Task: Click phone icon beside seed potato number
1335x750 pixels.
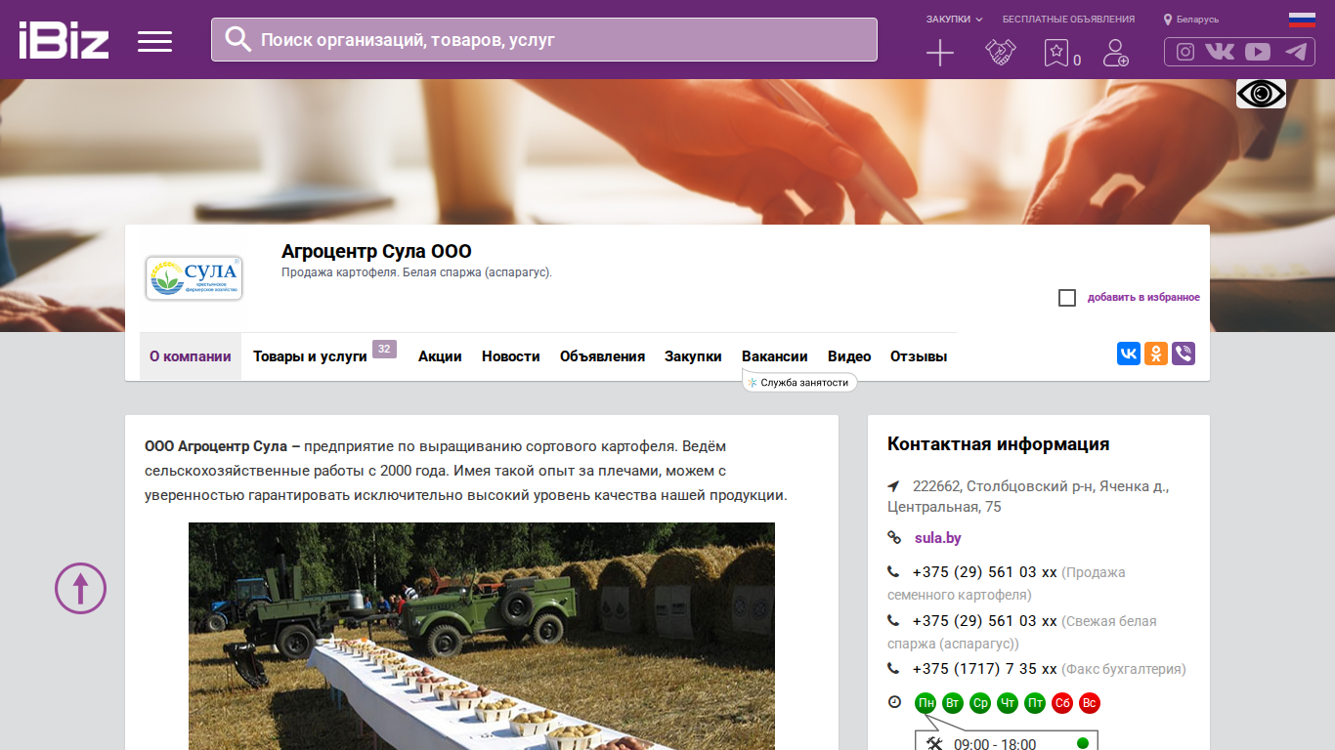Action: tap(893, 572)
